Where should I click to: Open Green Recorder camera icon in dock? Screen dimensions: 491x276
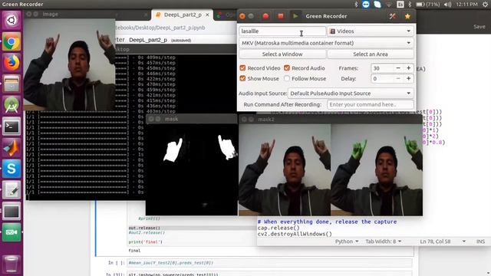pos(12,232)
